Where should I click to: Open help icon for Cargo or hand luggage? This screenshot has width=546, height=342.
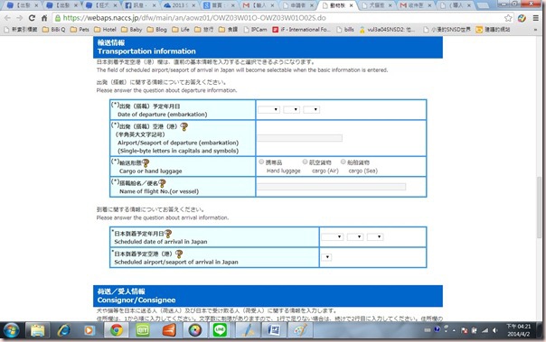(146, 162)
